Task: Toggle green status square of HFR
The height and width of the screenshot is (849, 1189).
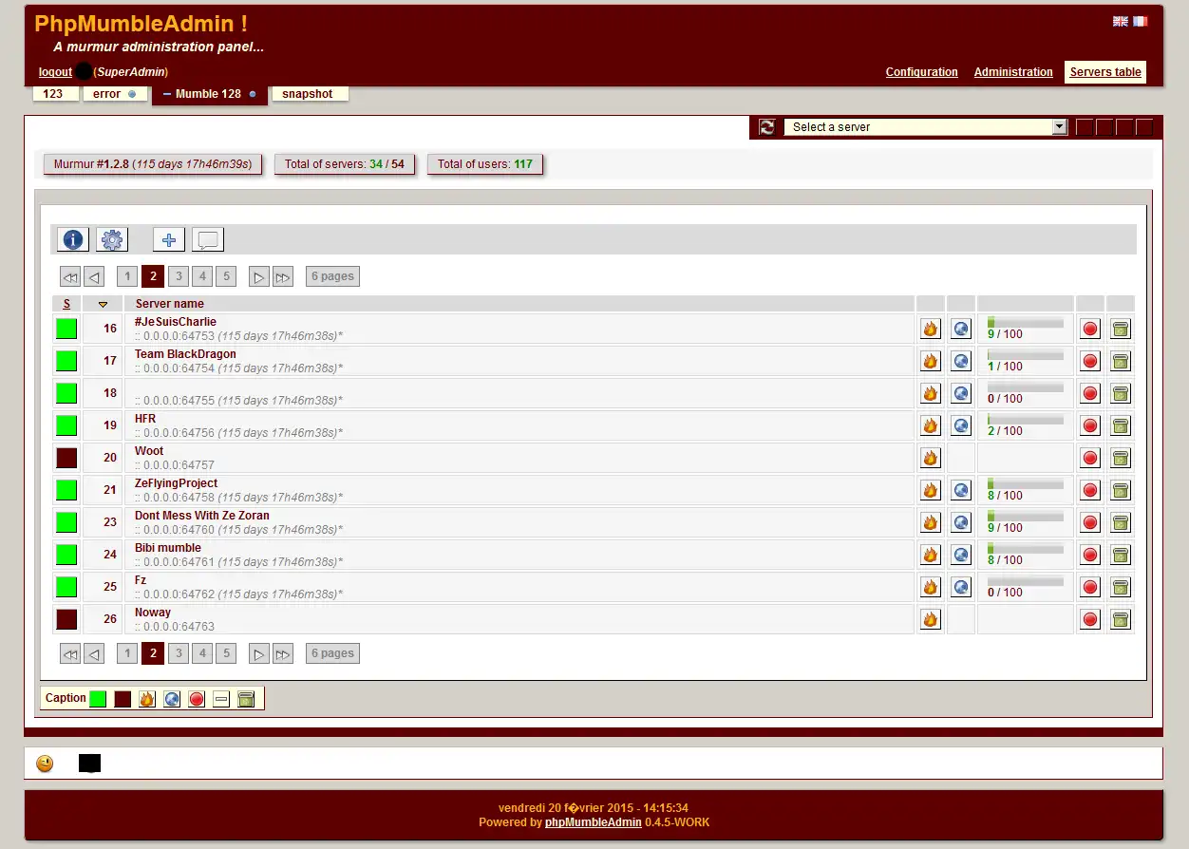Action: tap(66, 425)
